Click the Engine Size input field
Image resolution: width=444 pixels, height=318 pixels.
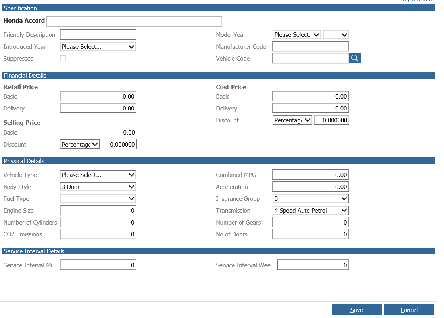[x=98, y=211]
